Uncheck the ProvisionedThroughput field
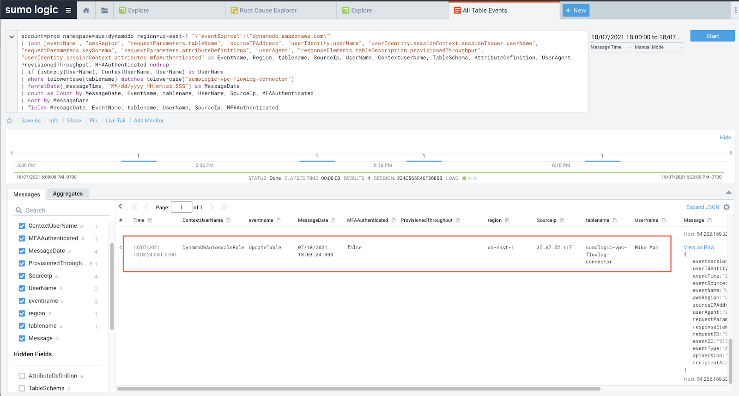 click(22, 263)
